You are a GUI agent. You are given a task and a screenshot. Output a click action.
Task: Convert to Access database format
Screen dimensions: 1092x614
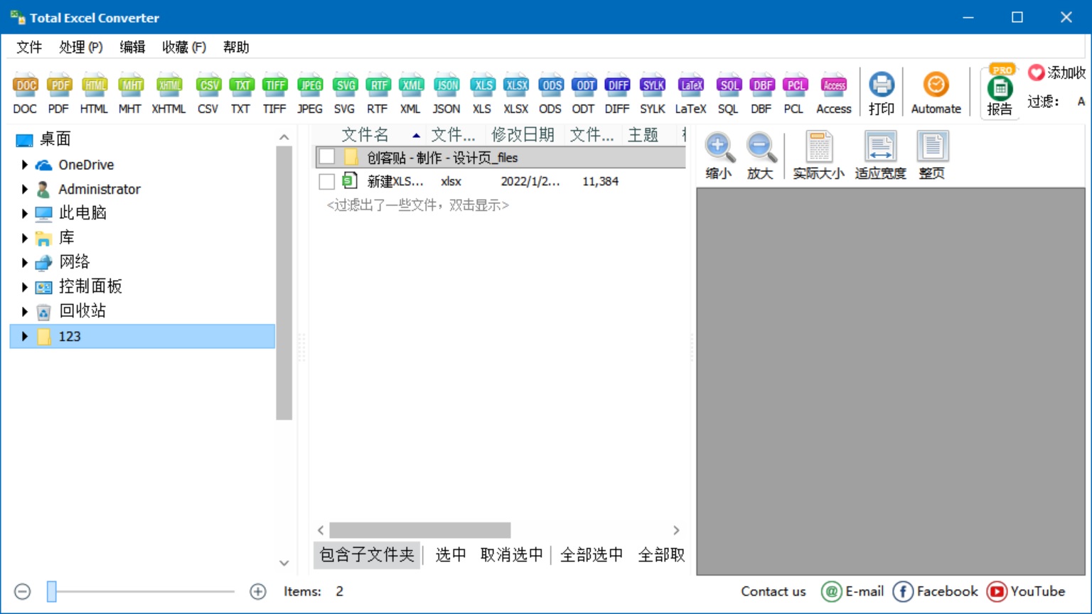[834, 93]
